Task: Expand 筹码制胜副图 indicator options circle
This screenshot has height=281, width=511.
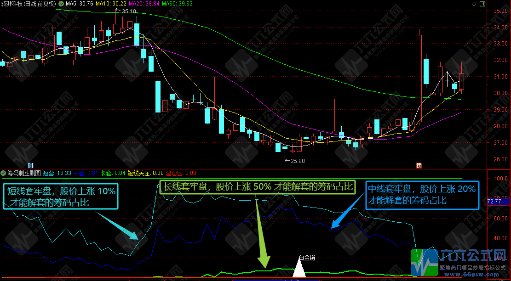Action: pyautogui.click(x=3, y=174)
